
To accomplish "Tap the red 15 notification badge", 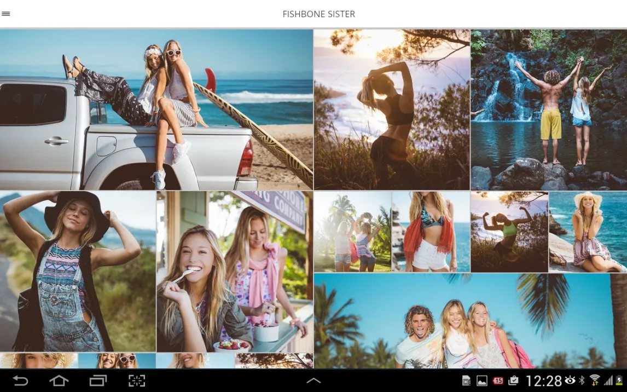I will 498,381.
